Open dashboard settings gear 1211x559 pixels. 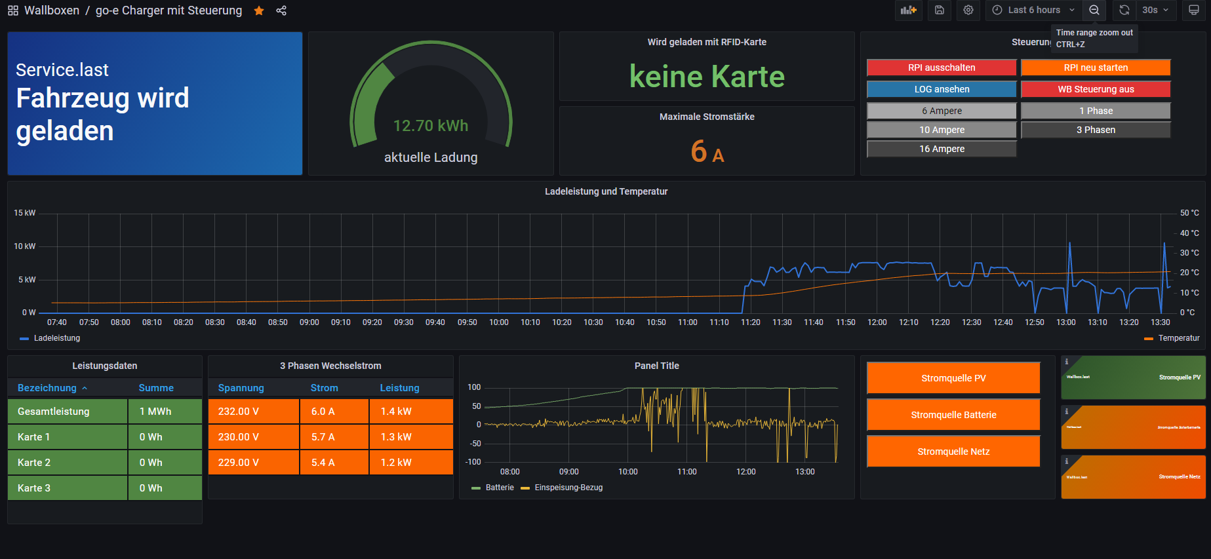tap(968, 10)
